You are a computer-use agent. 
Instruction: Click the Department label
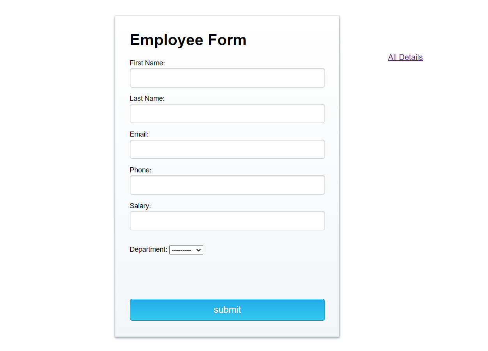(x=148, y=249)
